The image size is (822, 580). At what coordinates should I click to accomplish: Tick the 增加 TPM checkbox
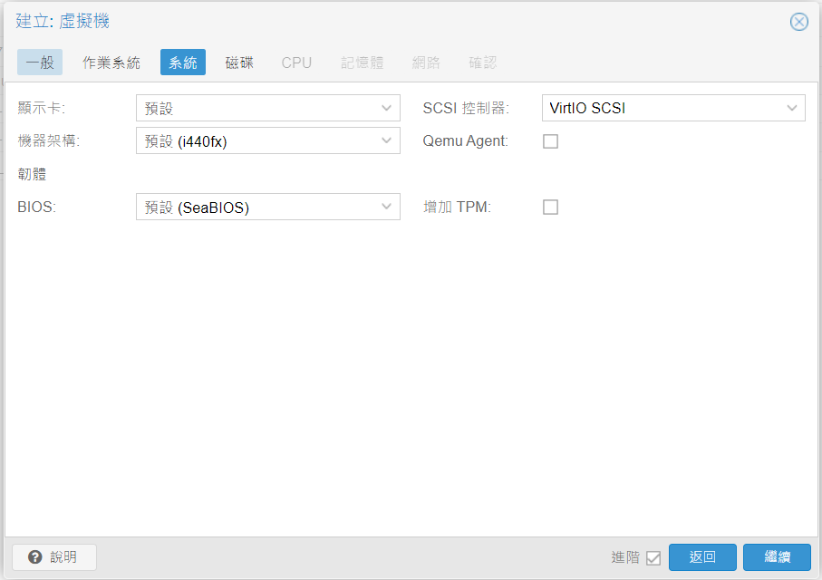click(550, 208)
